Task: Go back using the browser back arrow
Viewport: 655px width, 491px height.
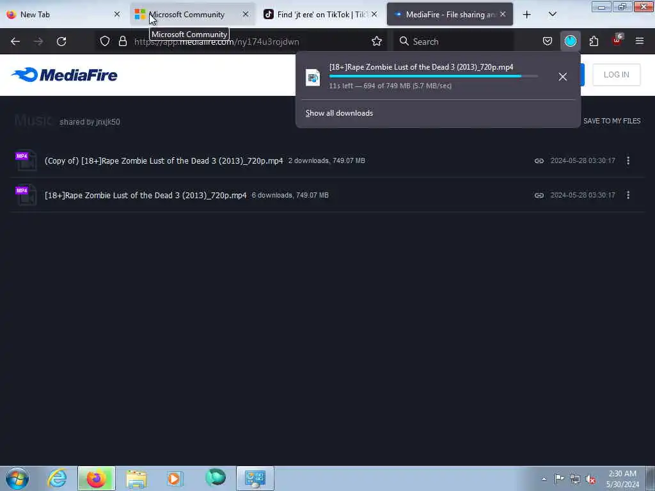Action: click(15, 42)
